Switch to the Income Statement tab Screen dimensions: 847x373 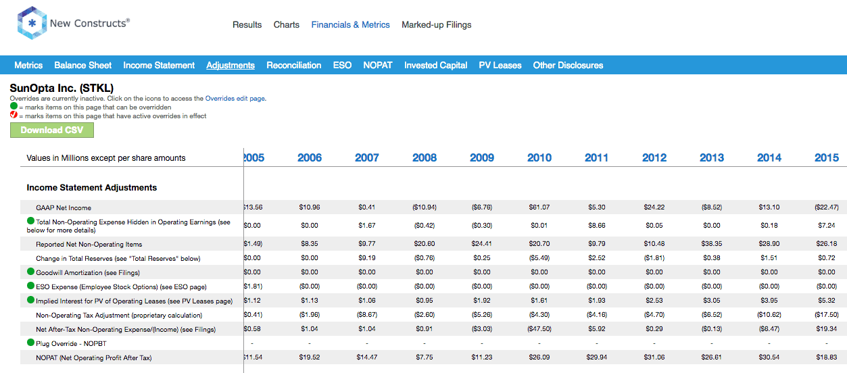(x=159, y=66)
